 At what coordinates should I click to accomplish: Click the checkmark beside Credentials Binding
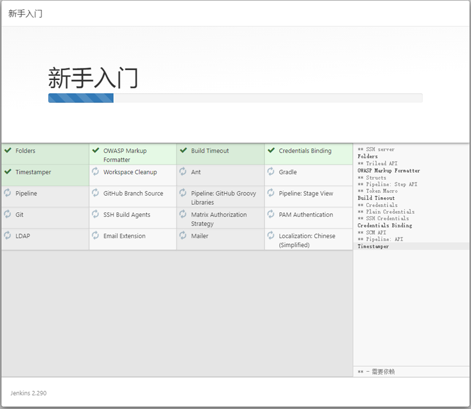[x=271, y=150]
